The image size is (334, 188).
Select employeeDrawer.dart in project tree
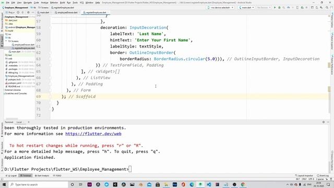23,45
